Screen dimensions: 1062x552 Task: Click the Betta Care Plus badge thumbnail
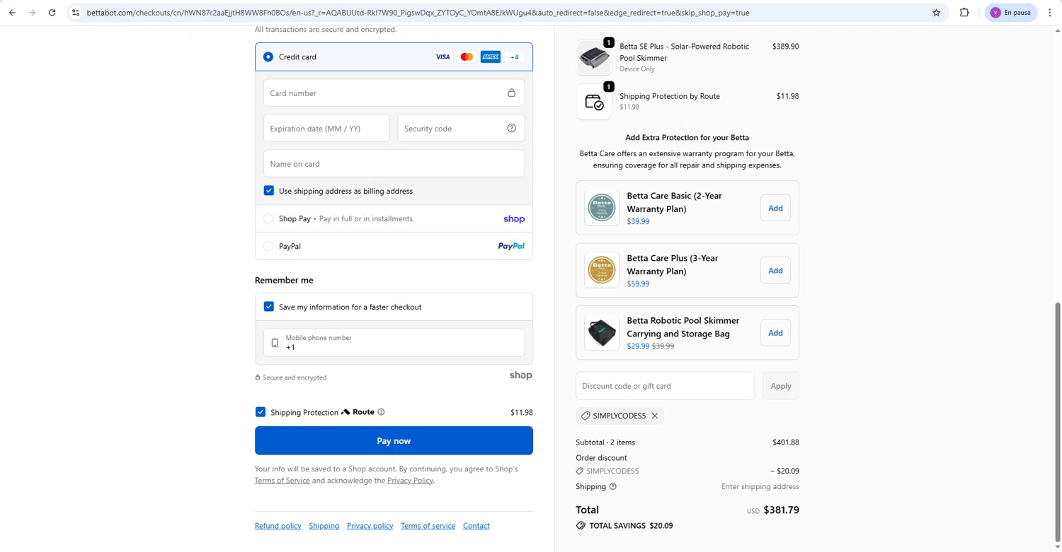(x=602, y=270)
